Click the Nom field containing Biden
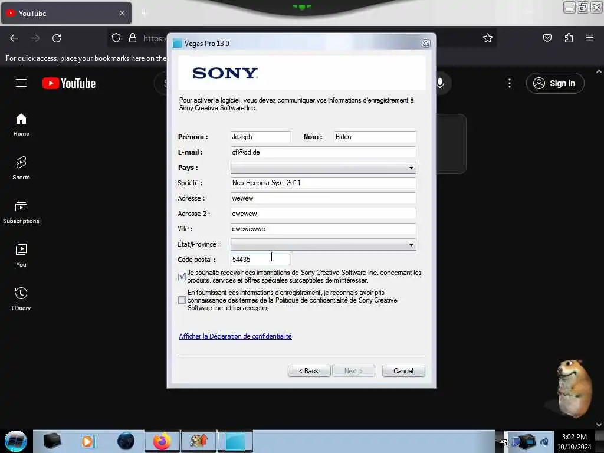This screenshot has width=604, height=453. (375, 137)
